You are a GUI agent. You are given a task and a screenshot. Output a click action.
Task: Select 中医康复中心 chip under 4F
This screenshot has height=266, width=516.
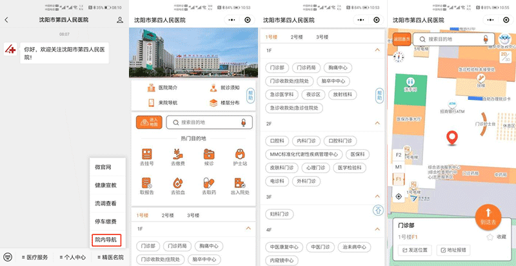tap(284, 247)
